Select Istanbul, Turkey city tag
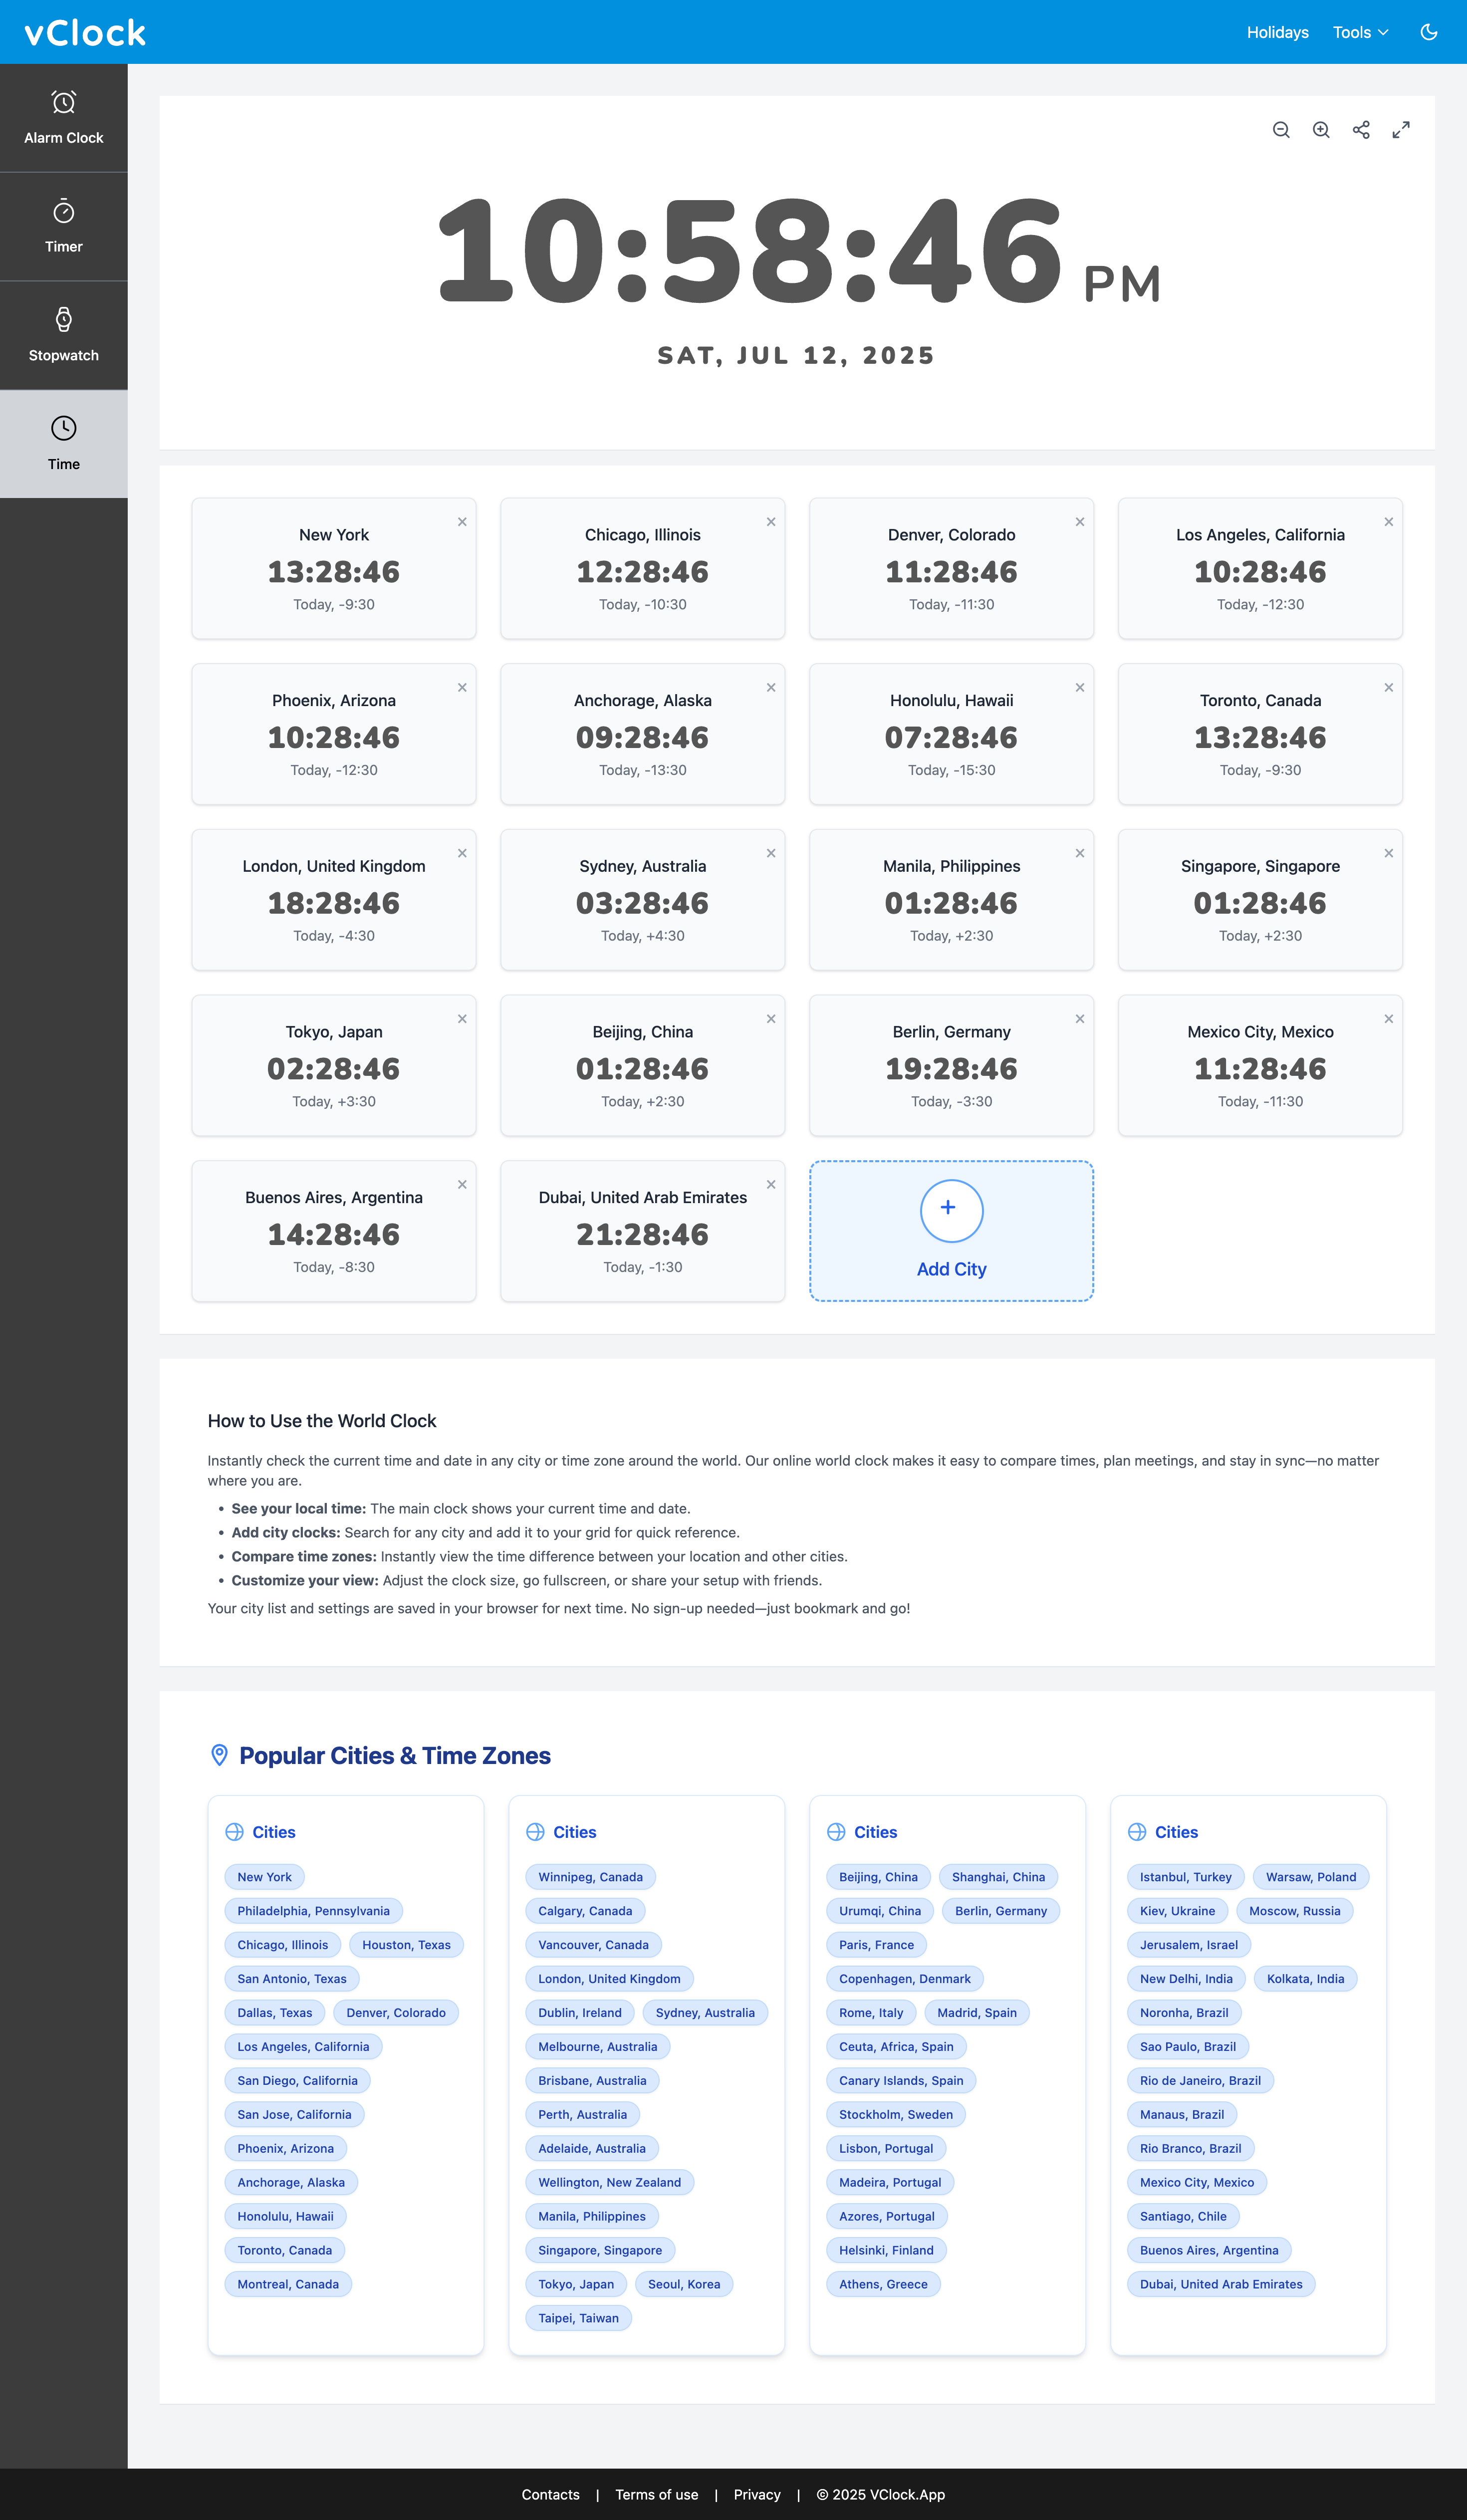 click(1185, 1877)
